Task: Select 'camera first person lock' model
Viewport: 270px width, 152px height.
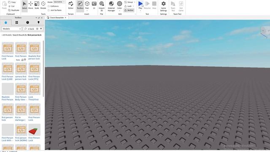Action: click(21, 71)
